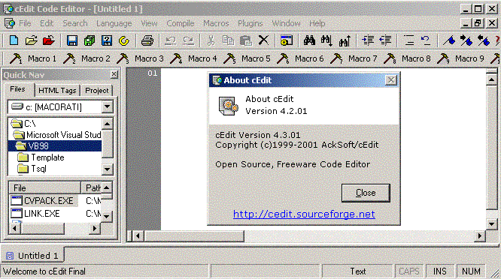This screenshot has width=501, height=279.
Task: Run Macro 5 from the macro toolbar
Action: (247, 58)
